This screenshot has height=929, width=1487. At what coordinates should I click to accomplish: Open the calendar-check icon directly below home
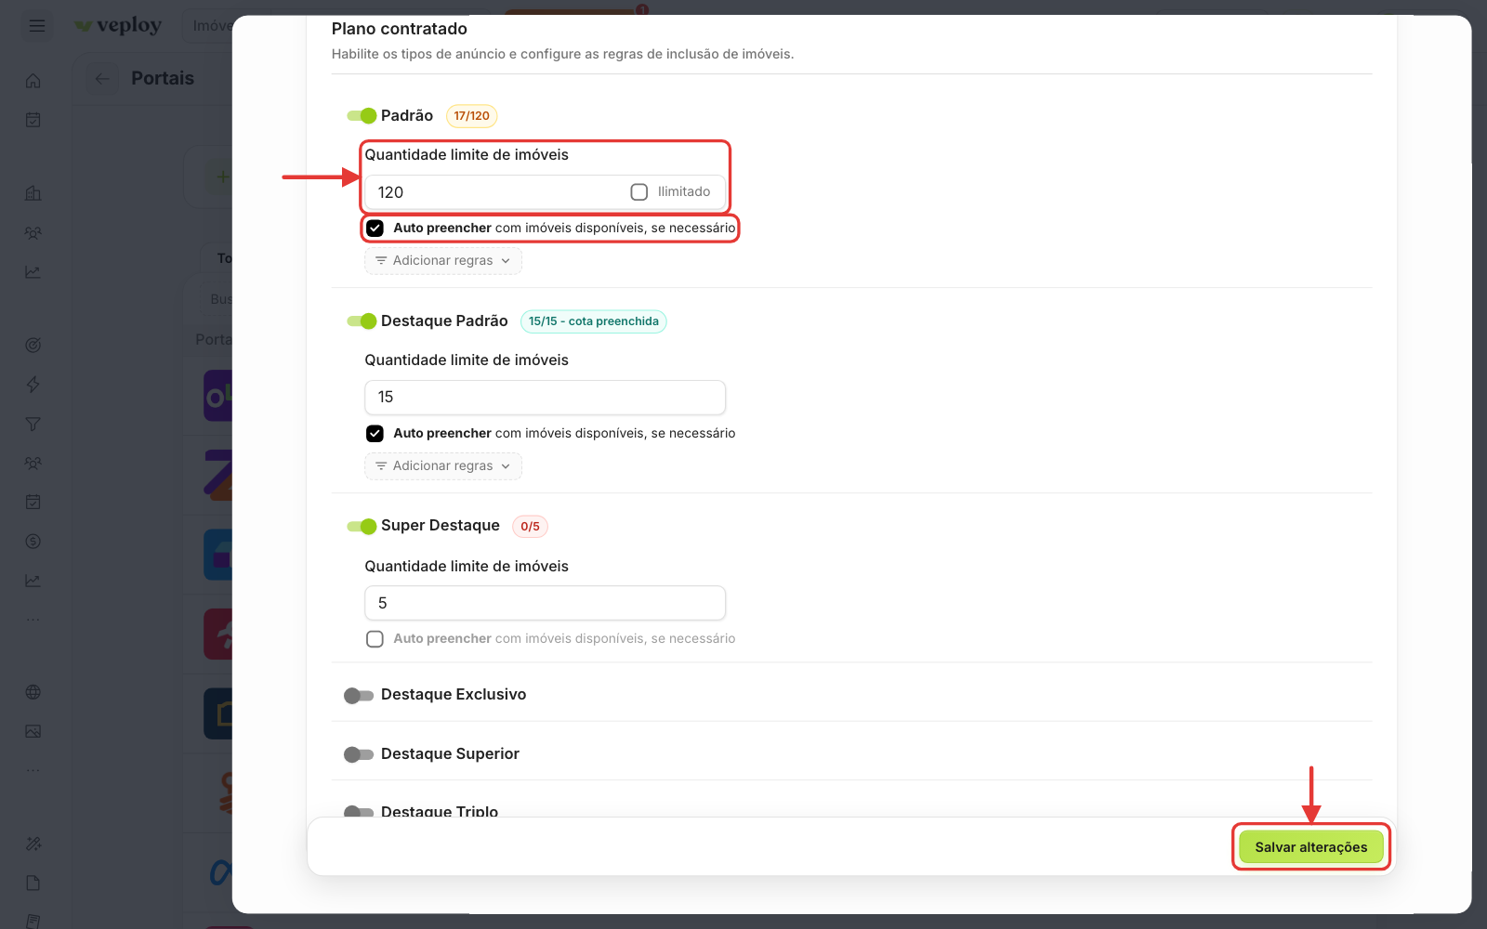coord(33,120)
